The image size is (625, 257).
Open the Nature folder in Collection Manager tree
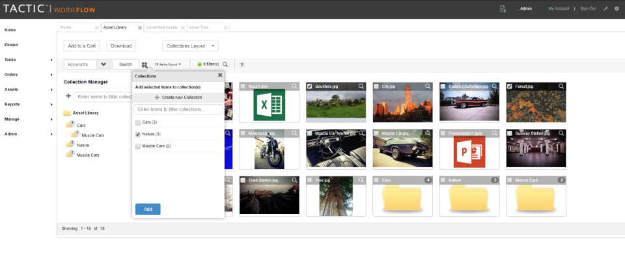pos(77,145)
